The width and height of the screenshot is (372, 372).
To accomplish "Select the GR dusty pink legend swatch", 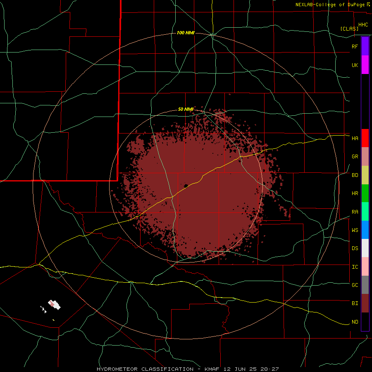I will [x=365, y=157].
